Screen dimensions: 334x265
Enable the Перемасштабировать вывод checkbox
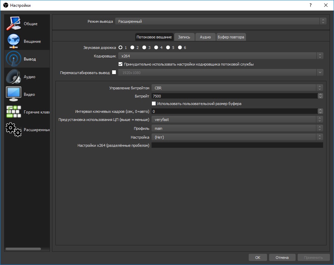pyautogui.click(x=114, y=72)
